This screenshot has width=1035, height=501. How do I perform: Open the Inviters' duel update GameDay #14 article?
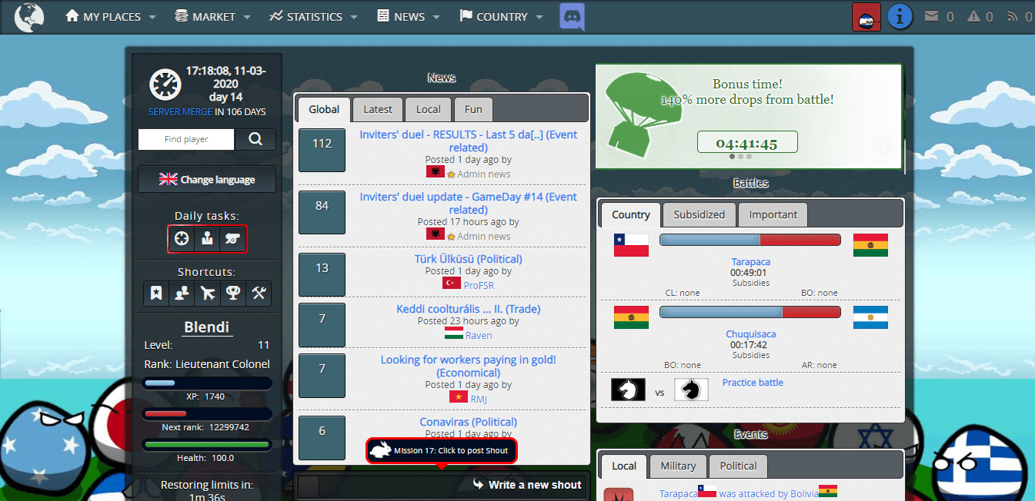(468, 203)
